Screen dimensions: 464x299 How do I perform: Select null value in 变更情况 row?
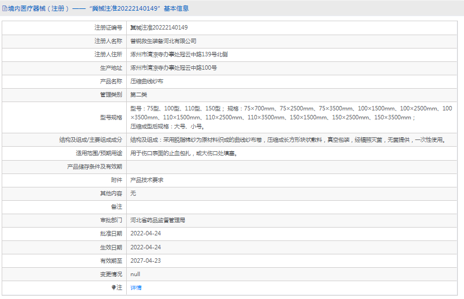click(135, 274)
